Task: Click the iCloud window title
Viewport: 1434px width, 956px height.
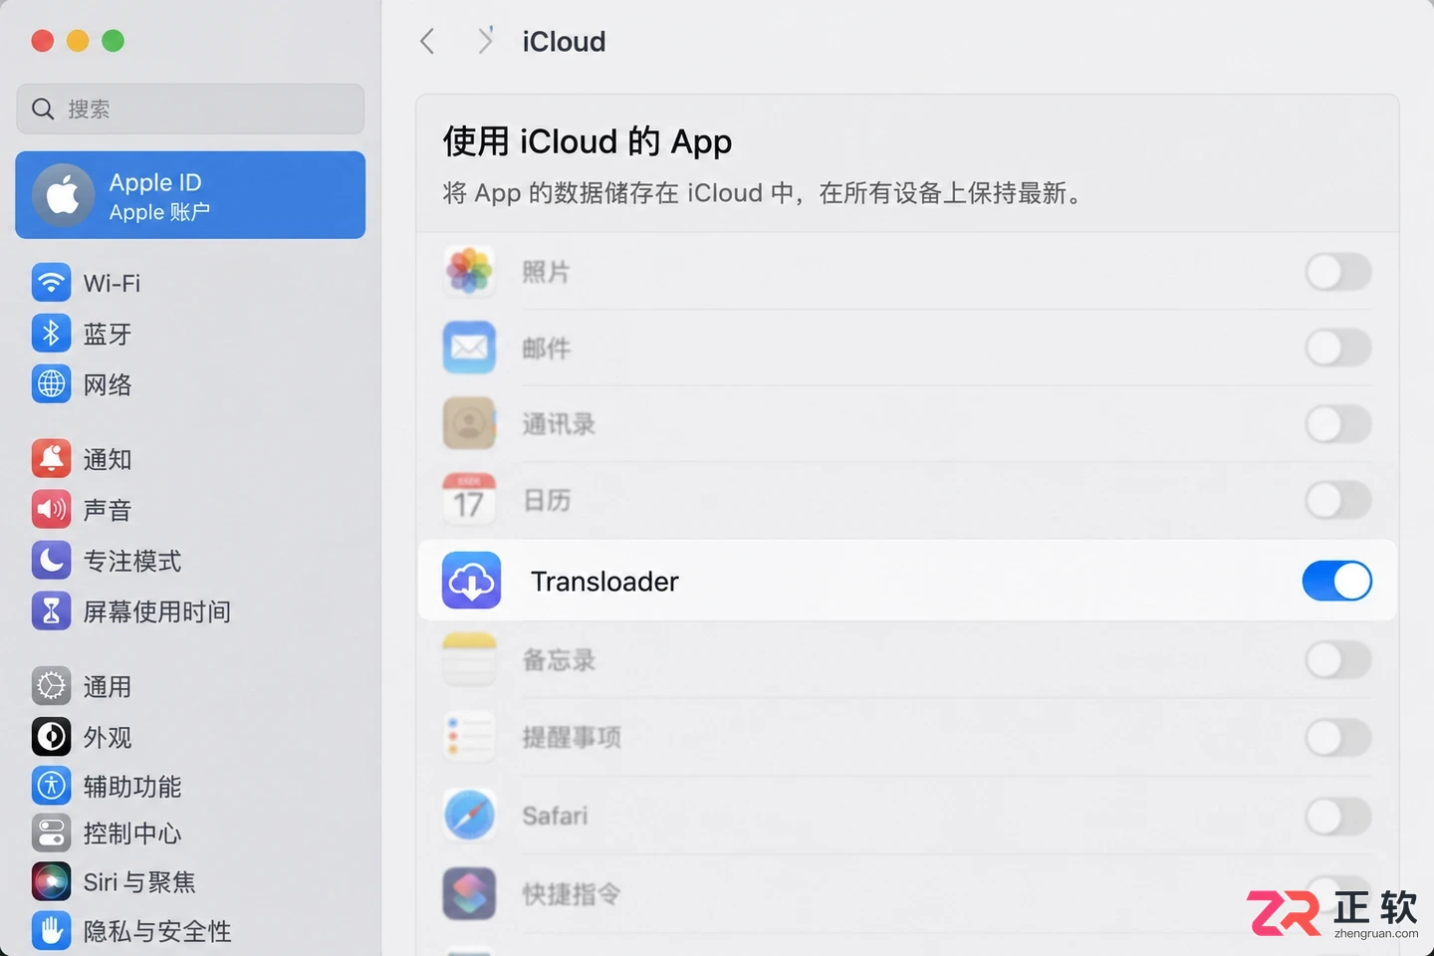Action: [564, 42]
